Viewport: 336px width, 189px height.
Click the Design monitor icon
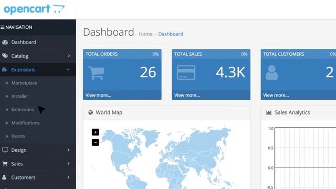point(5,150)
